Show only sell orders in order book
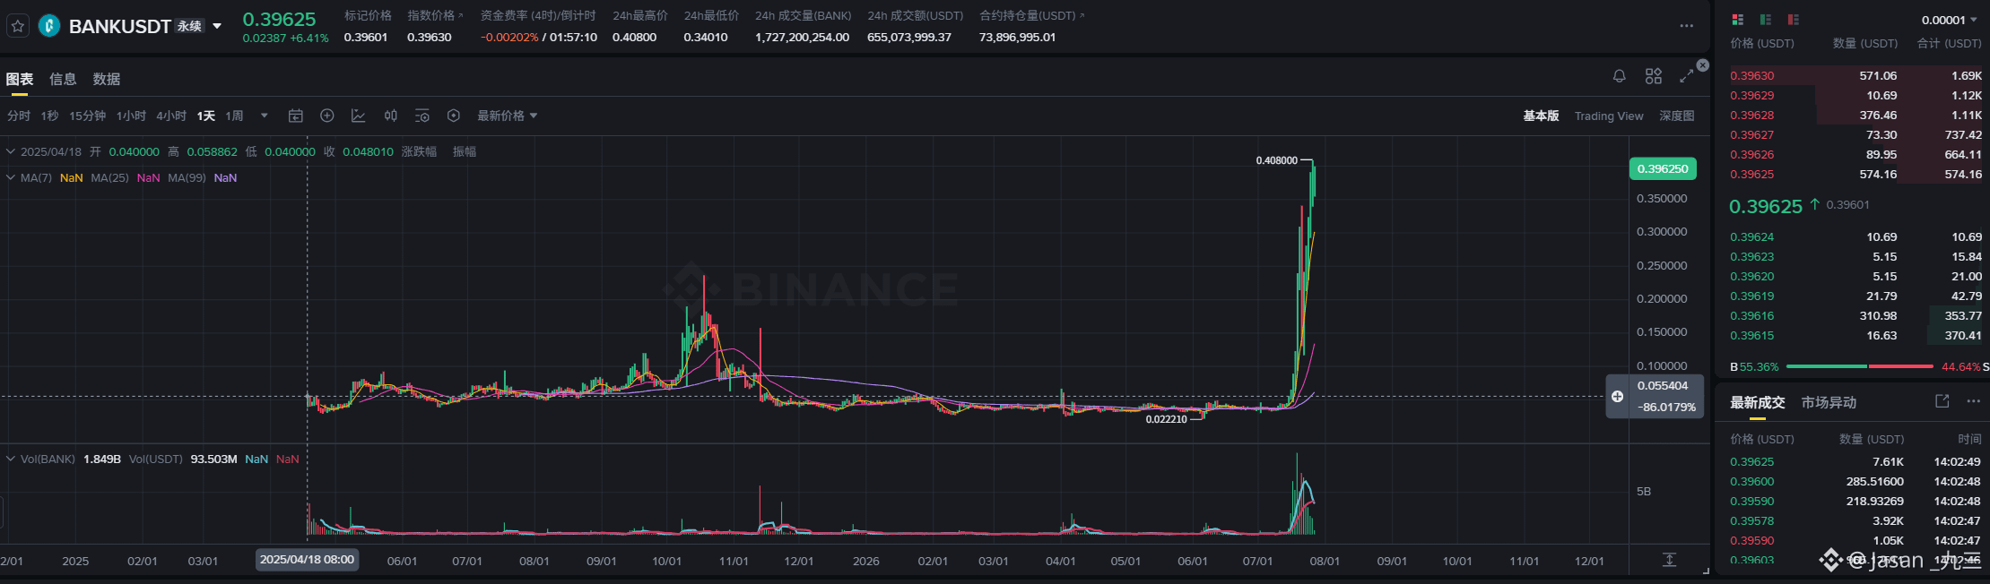The height and width of the screenshot is (584, 1990). pyautogui.click(x=1794, y=20)
